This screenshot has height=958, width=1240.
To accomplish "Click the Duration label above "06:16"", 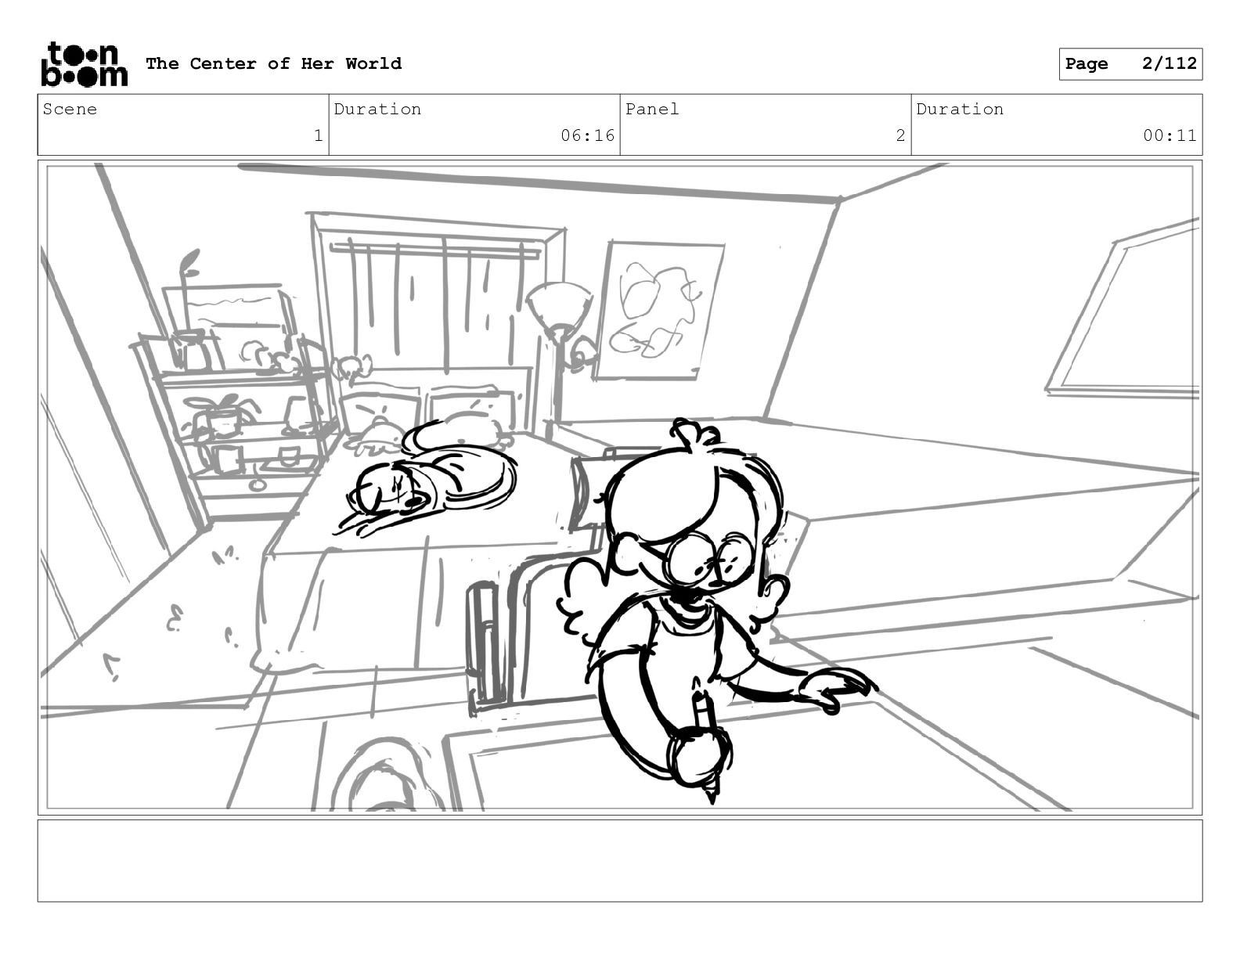I will pos(377,109).
